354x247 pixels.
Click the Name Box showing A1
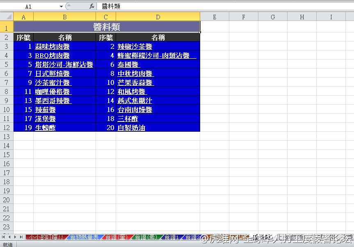(28, 7)
